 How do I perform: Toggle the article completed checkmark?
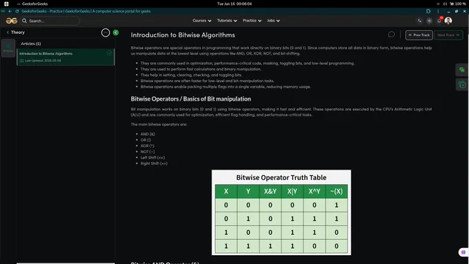(109, 53)
